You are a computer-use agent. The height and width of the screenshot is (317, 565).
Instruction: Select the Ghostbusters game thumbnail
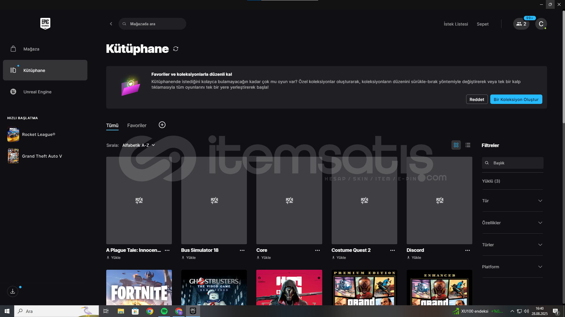click(214, 287)
